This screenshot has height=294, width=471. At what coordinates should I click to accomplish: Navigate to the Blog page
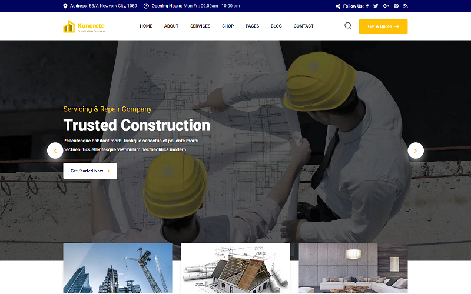(276, 26)
